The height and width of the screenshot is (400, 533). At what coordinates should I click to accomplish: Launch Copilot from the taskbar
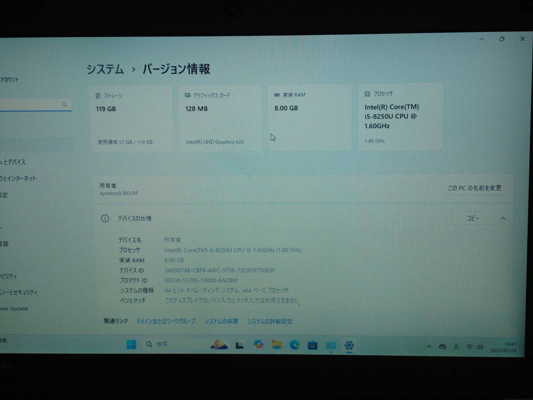258,344
